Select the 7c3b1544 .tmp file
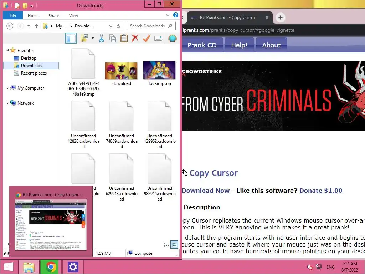This screenshot has width=365, height=274. pyautogui.click(x=83, y=72)
